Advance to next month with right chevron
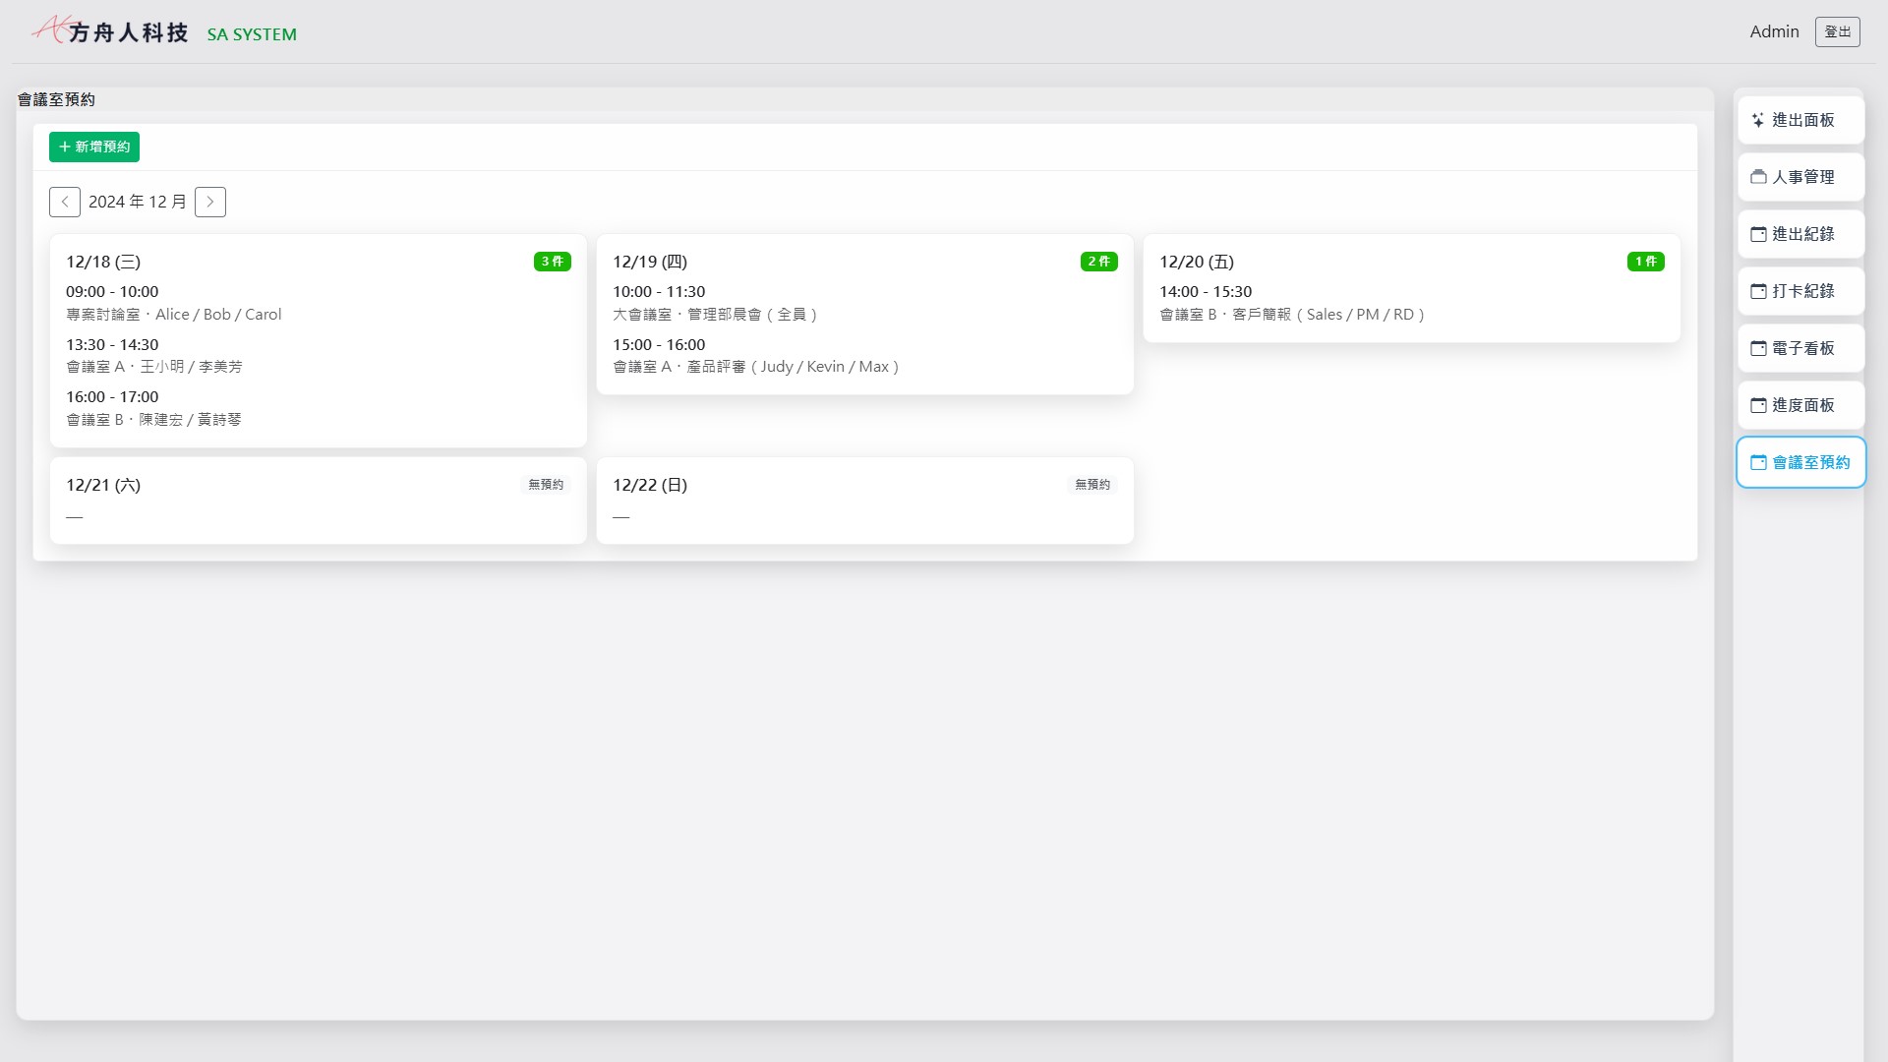Viewport: 1888px width, 1062px height. (x=210, y=202)
